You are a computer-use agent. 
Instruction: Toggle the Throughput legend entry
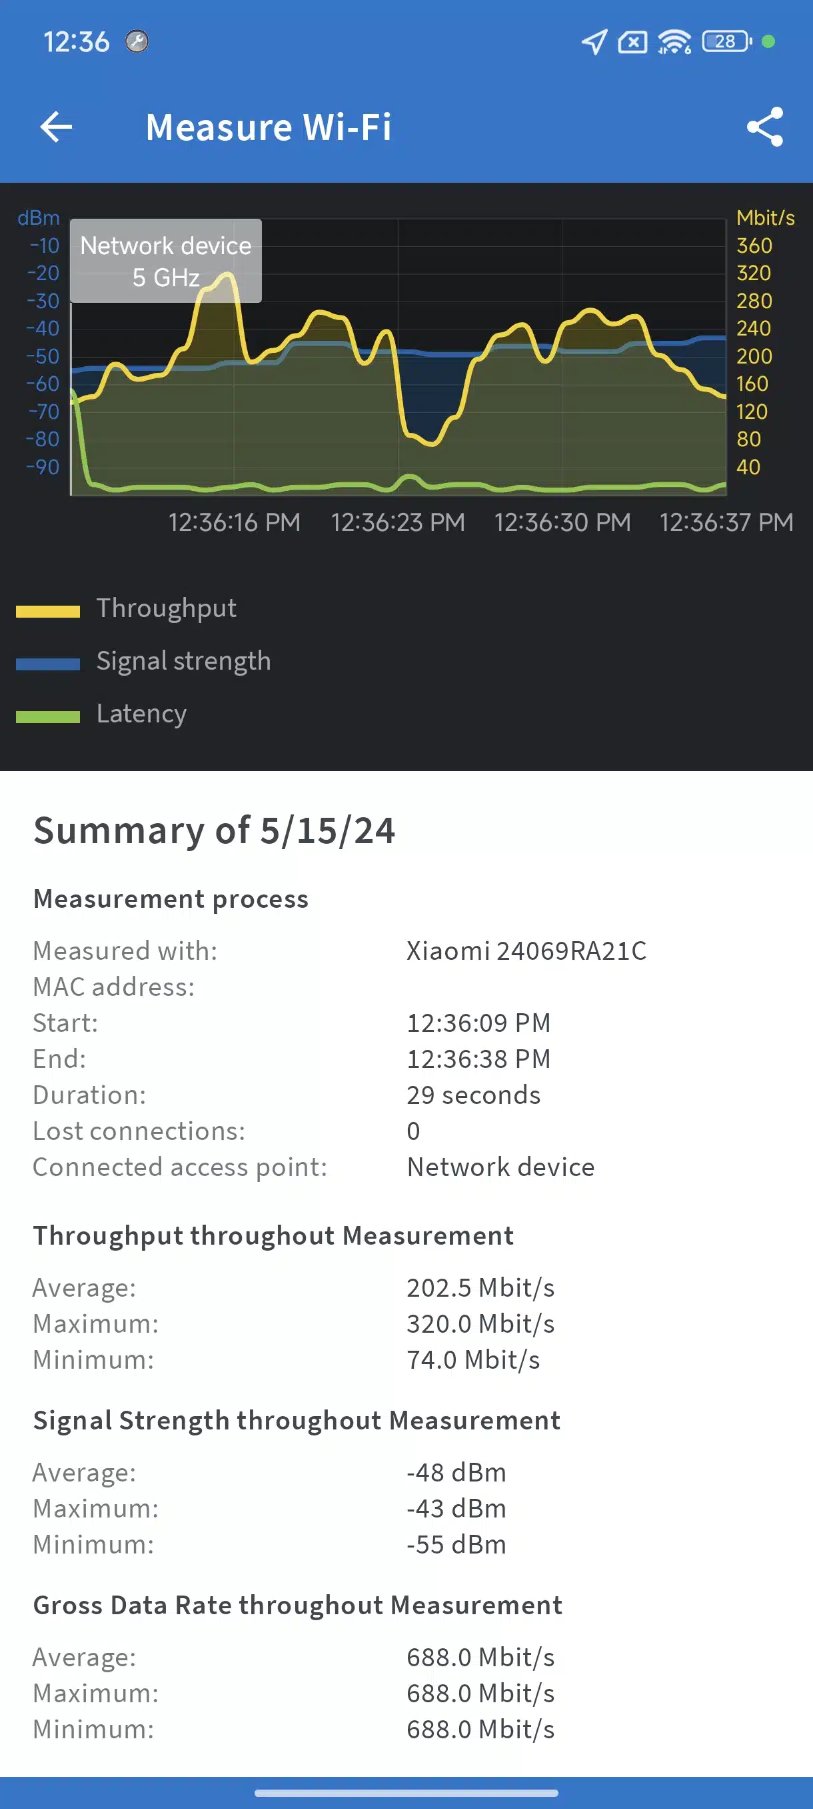pos(126,608)
